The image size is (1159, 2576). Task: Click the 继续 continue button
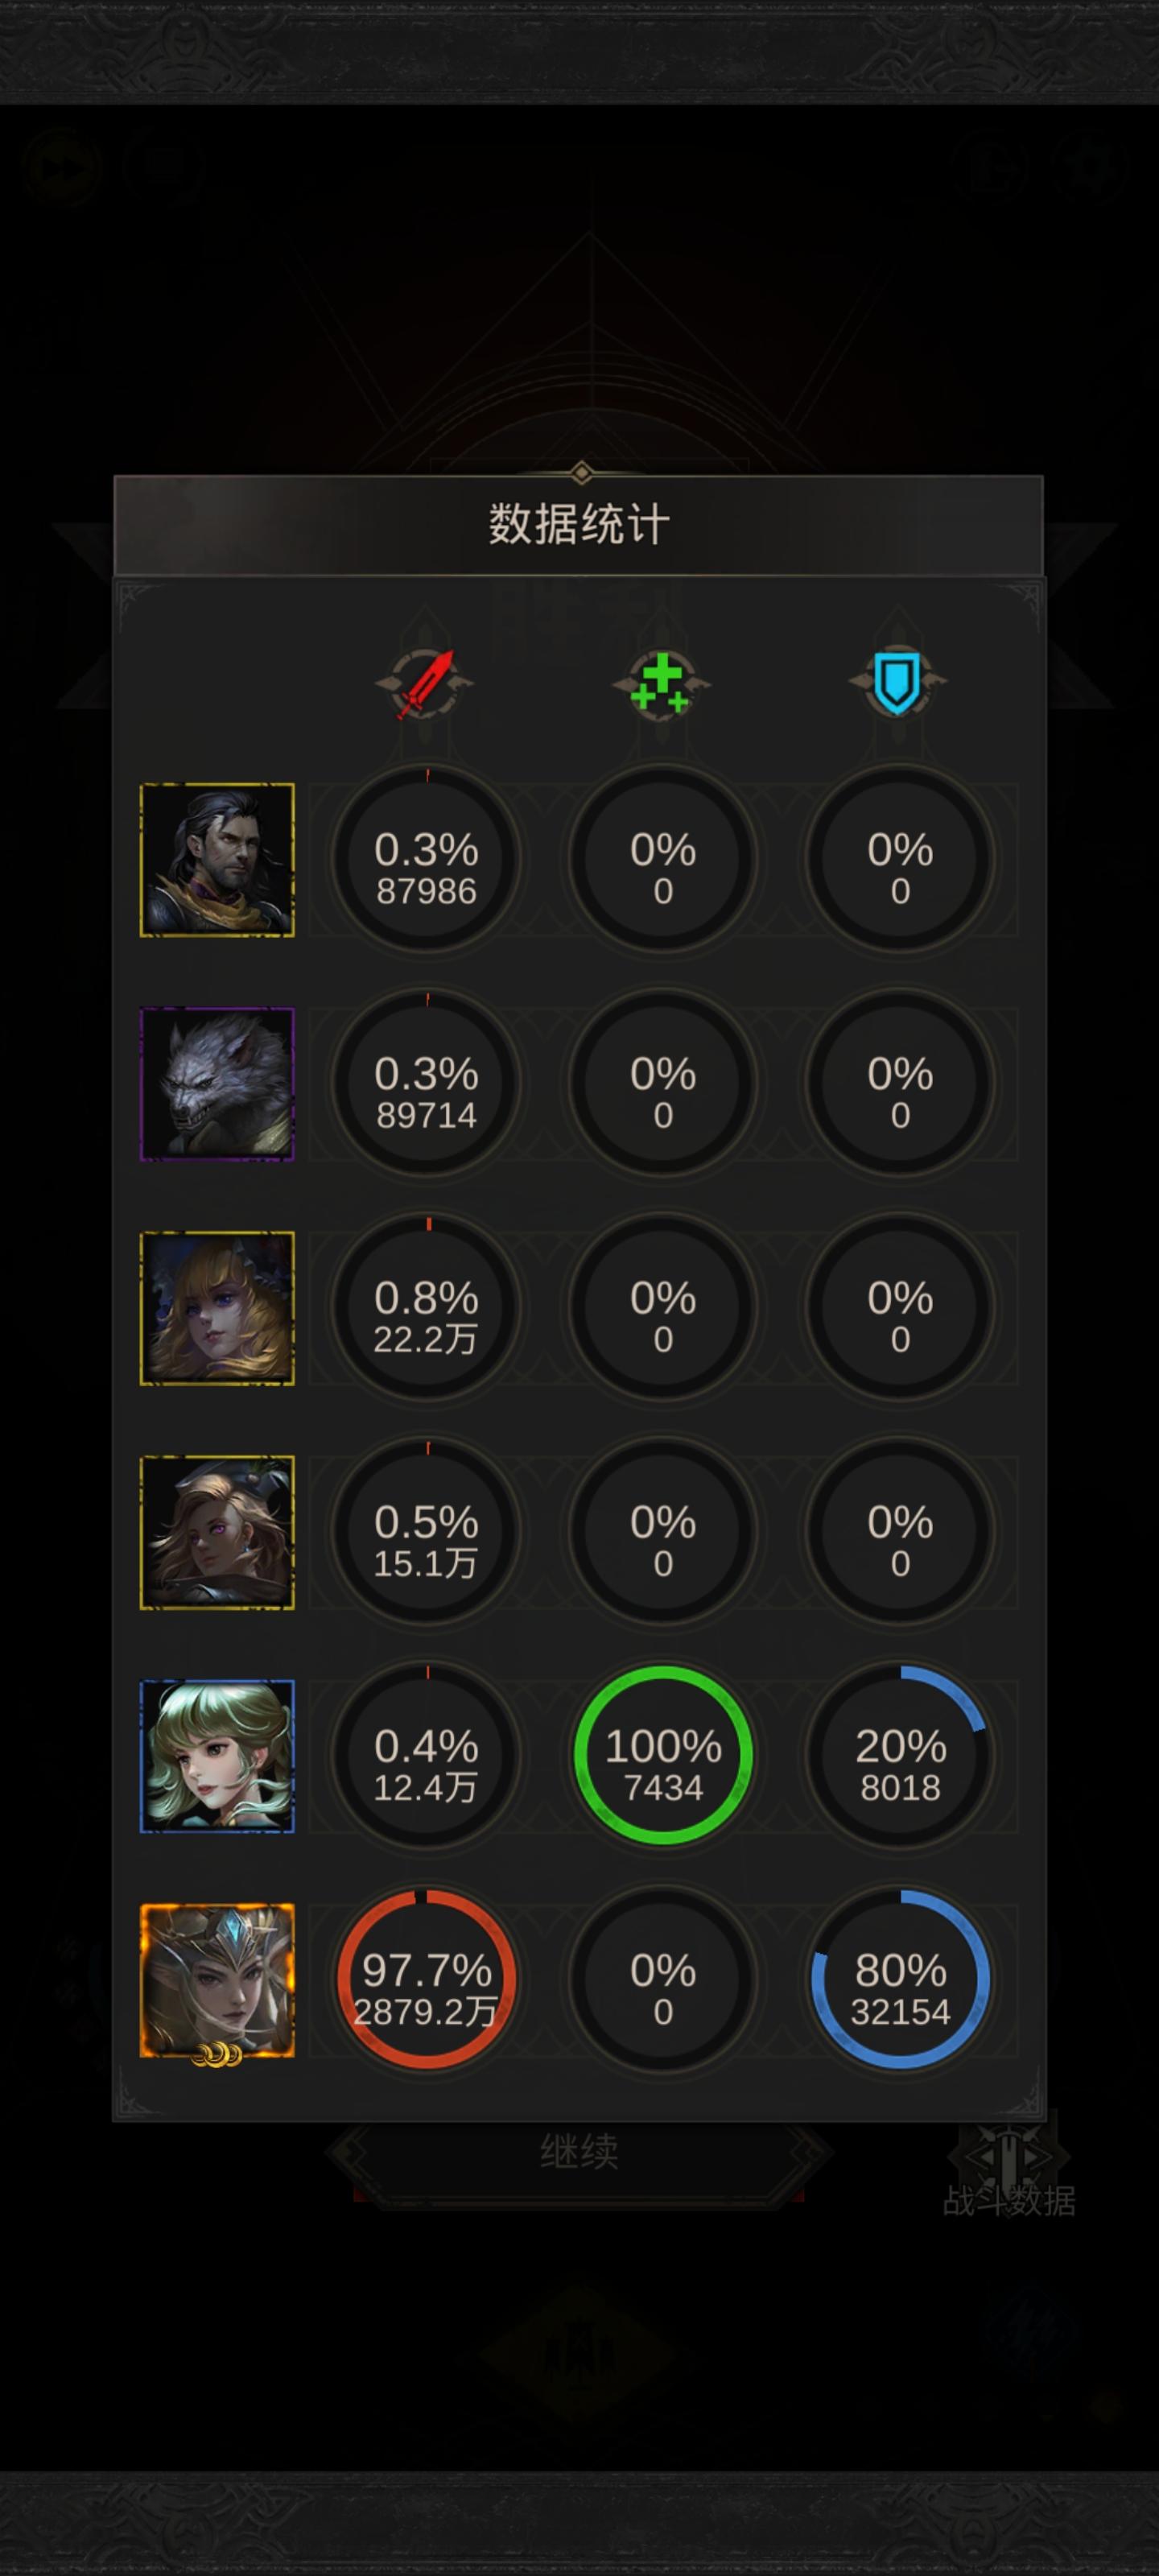click(x=579, y=2151)
